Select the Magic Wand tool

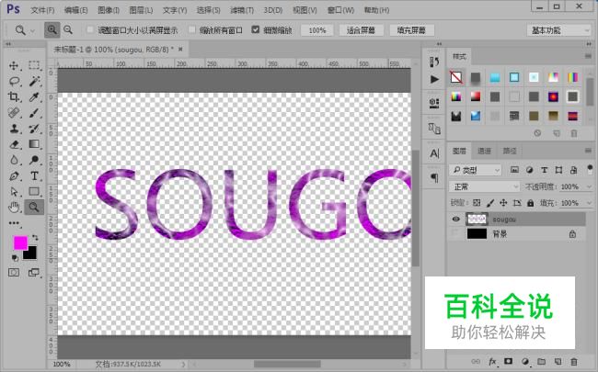tap(34, 81)
